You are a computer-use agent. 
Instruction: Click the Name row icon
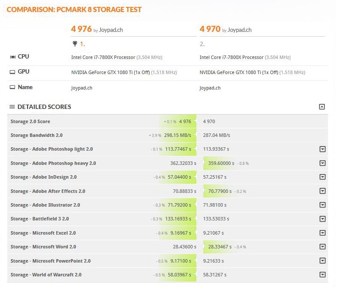point(12,87)
